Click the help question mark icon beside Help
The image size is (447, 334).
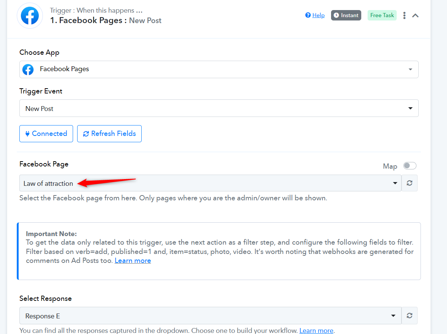click(308, 15)
